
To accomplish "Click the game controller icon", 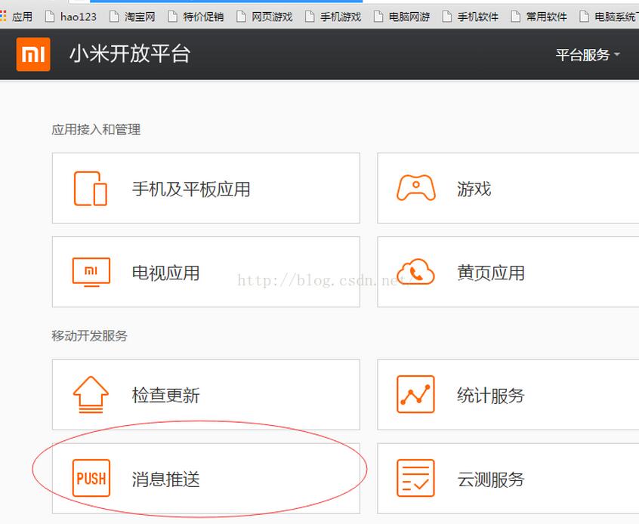I will tap(415, 187).
